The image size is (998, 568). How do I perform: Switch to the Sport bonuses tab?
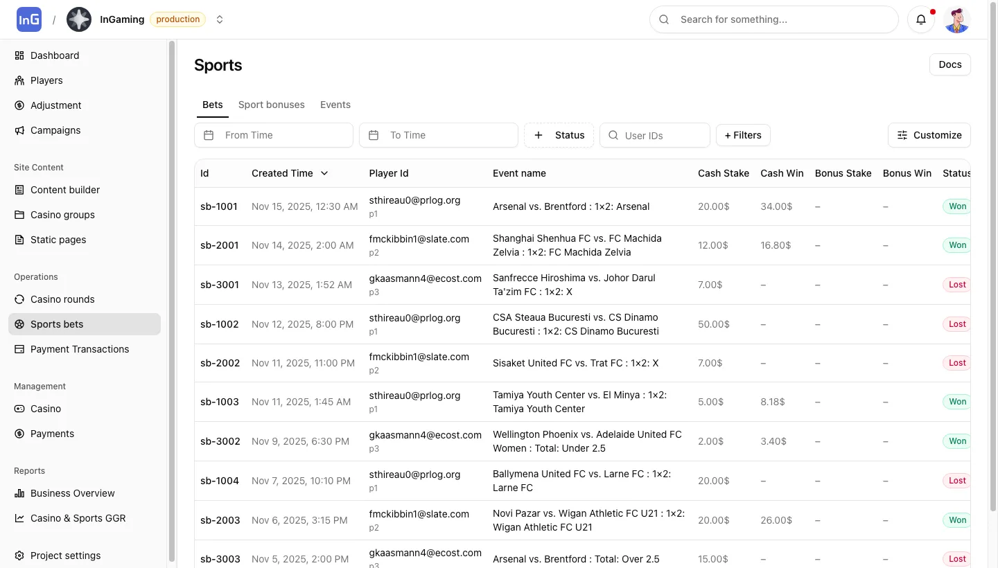271,105
